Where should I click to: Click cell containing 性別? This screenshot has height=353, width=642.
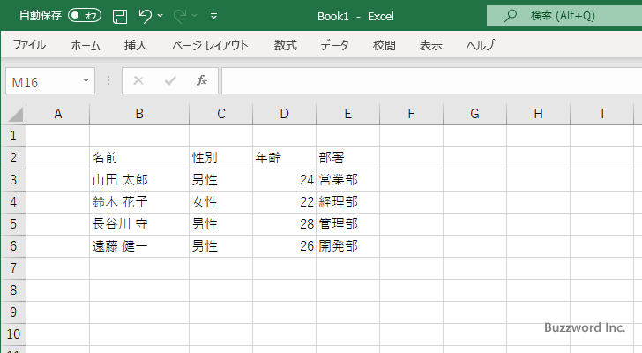point(221,158)
